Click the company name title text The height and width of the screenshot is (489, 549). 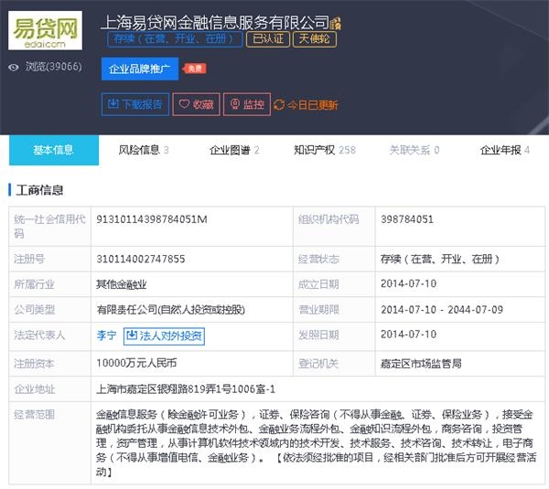coord(215,23)
